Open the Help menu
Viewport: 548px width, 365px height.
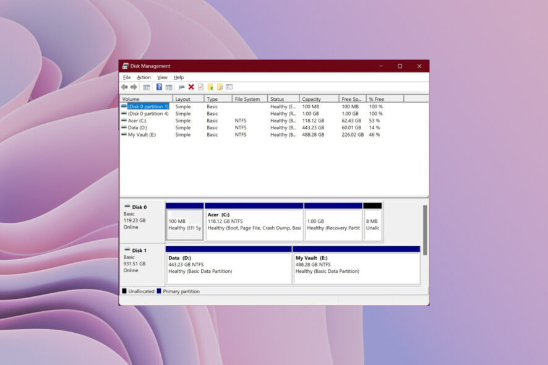click(179, 77)
